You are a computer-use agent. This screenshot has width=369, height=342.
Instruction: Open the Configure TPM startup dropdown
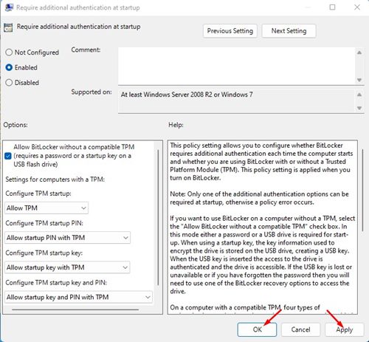tap(46, 208)
